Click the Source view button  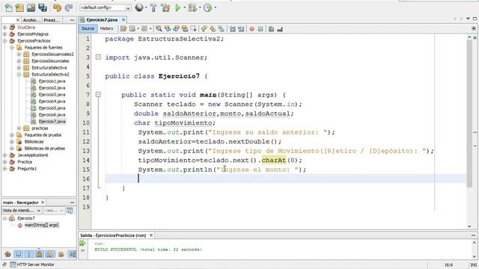pyautogui.click(x=88, y=28)
